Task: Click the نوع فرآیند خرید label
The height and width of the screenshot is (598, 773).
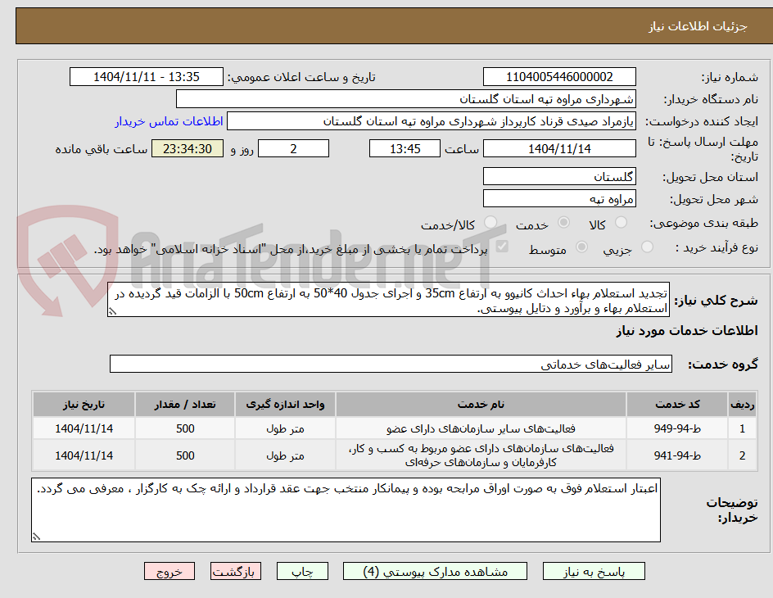Action: [x=716, y=247]
